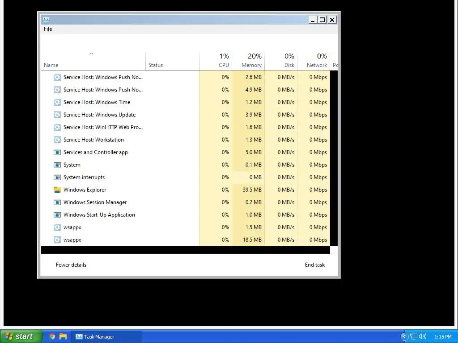Click the System interrupts icon
Screen dimensions: 458x343
[57, 177]
